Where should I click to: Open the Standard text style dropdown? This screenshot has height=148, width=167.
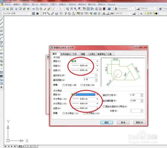click(127, 9)
